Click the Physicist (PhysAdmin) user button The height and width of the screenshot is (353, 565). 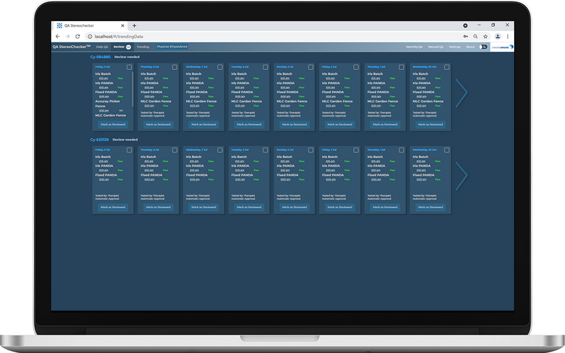pos(172,47)
